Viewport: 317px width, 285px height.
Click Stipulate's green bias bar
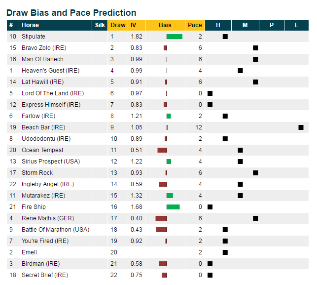(x=175, y=37)
